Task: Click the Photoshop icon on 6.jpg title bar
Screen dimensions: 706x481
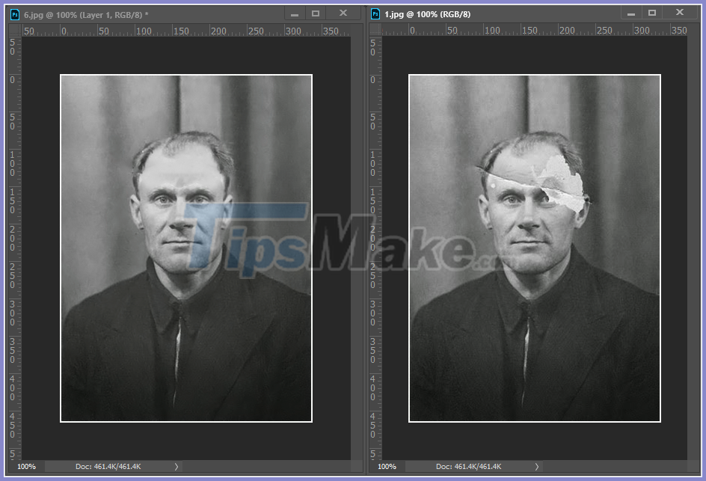Action: tap(13, 13)
